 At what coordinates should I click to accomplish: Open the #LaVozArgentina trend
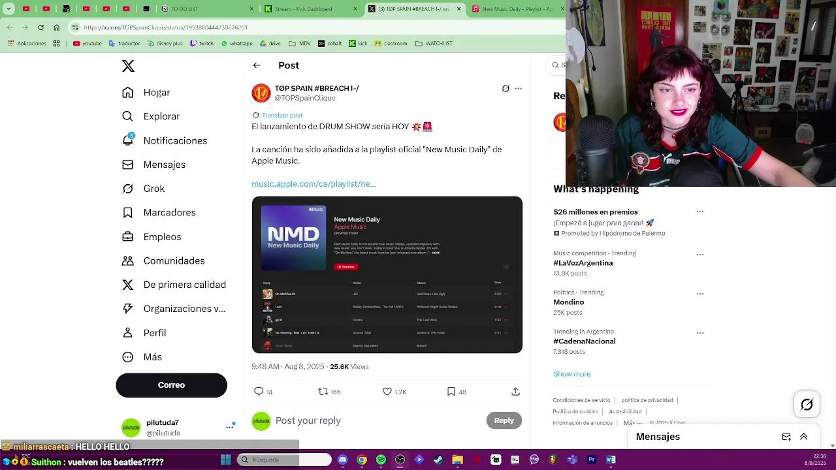(x=583, y=263)
